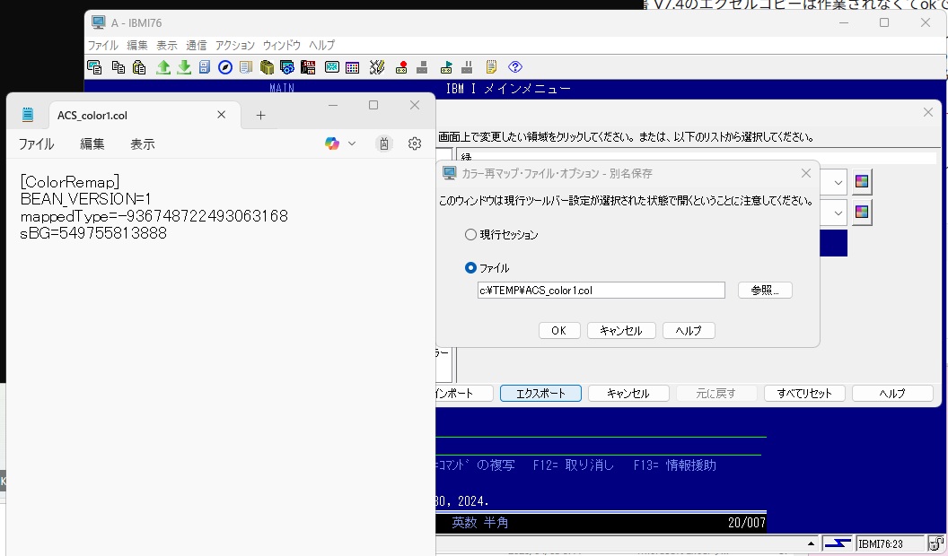
Task: Play macro using the green flag icon
Action: [448, 66]
